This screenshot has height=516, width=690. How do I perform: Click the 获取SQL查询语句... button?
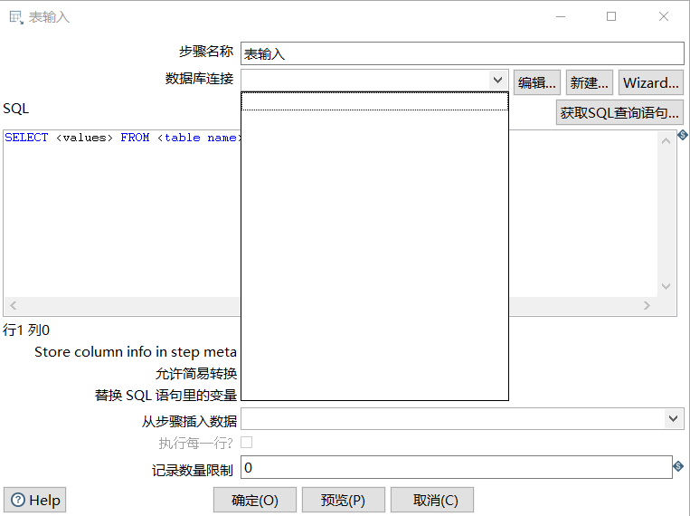pyautogui.click(x=619, y=112)
